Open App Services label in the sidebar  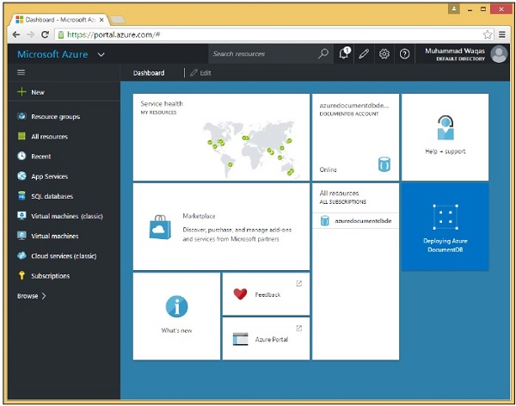coord(49,176)
